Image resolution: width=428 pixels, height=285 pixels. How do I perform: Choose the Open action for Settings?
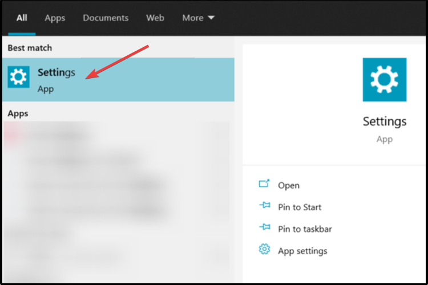click(289, 185)
